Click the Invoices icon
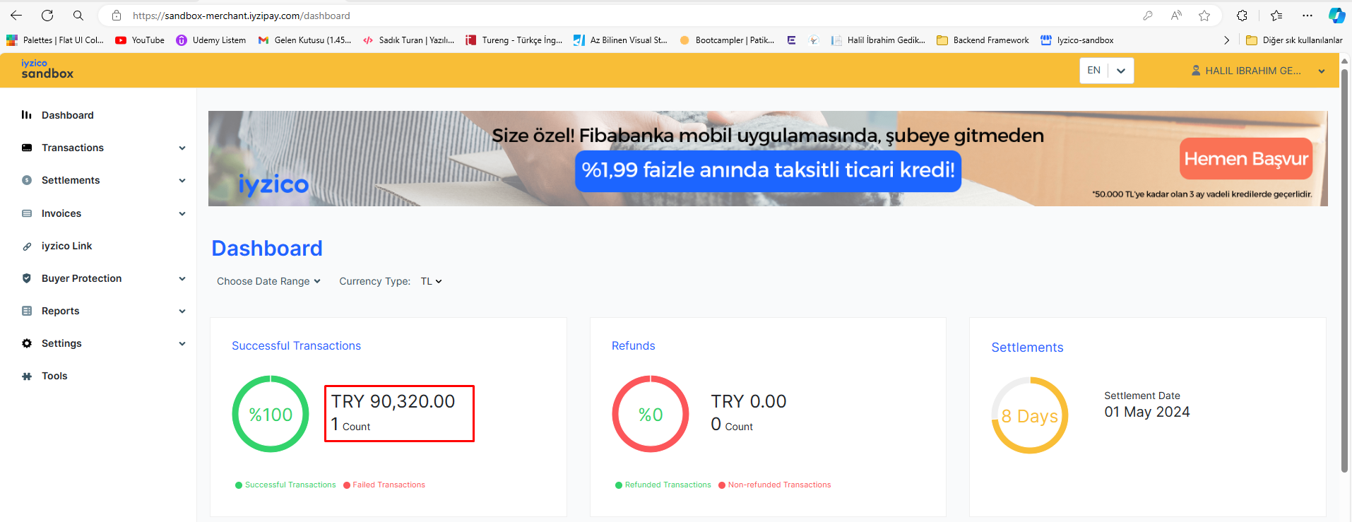Viewport: 1352px width, 522px height. (27, 213)
